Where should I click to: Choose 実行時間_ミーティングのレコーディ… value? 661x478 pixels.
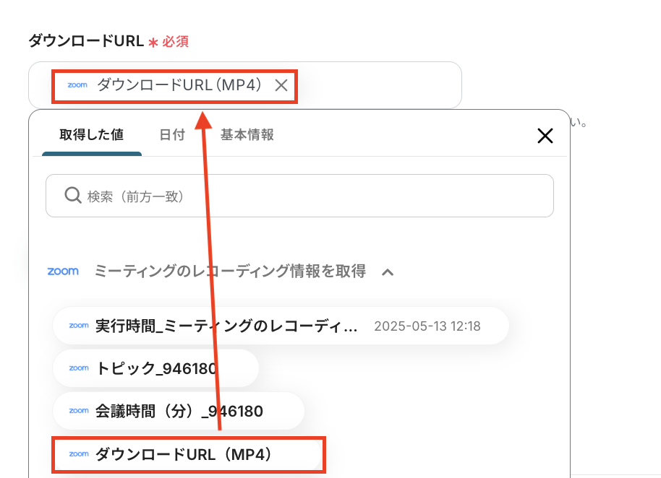click(226, 326)
